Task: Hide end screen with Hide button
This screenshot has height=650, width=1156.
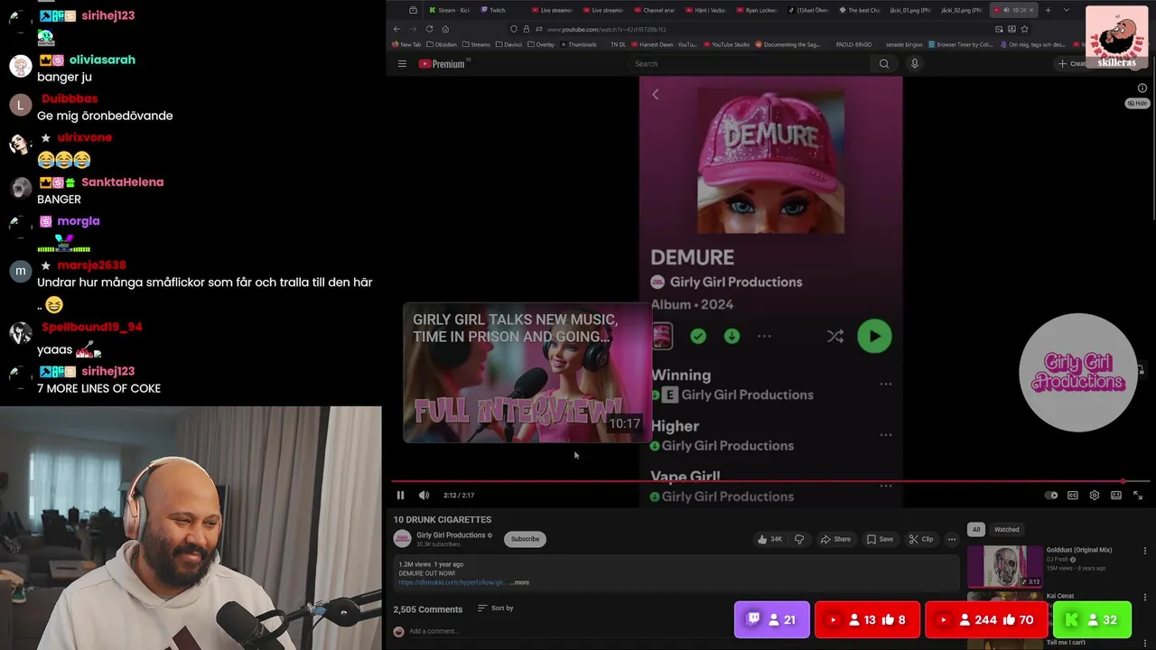Action: [1137, 103]
